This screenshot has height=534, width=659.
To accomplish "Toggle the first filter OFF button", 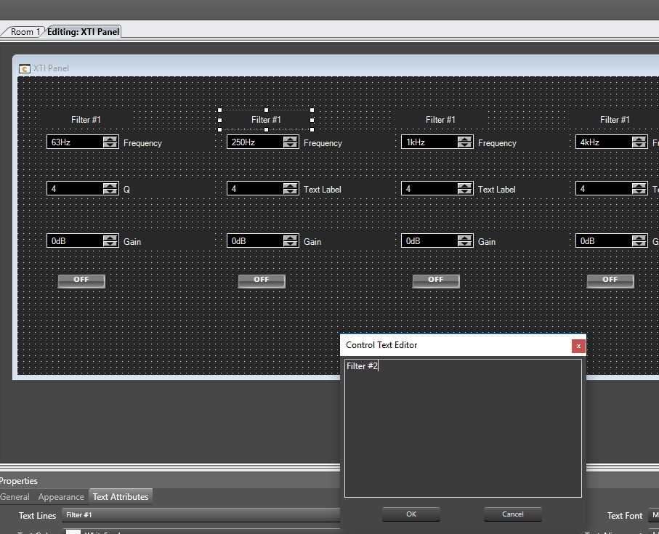I will tap(81, 280).
